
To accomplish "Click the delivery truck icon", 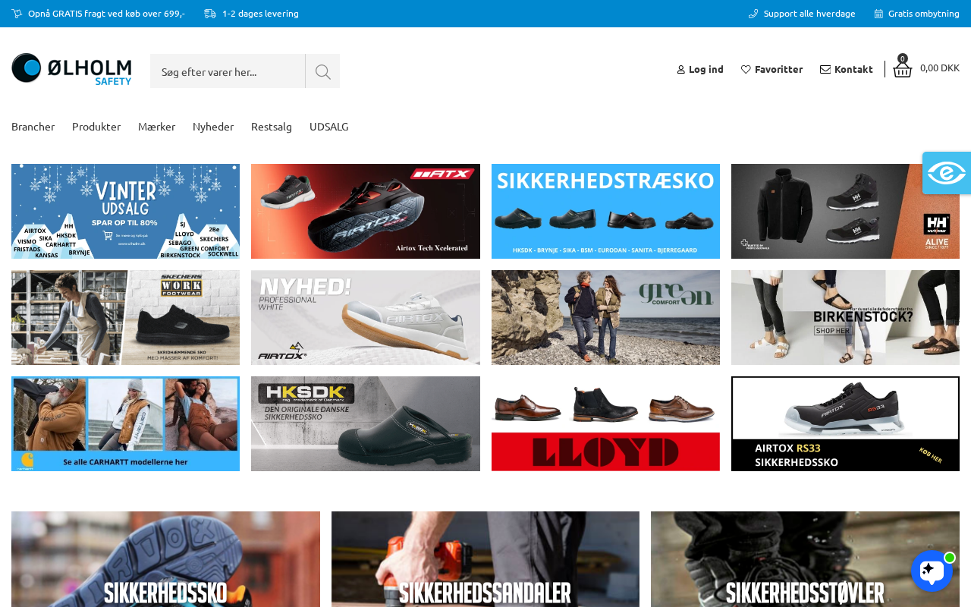I will pyautogui.click(x=210, y=14).
